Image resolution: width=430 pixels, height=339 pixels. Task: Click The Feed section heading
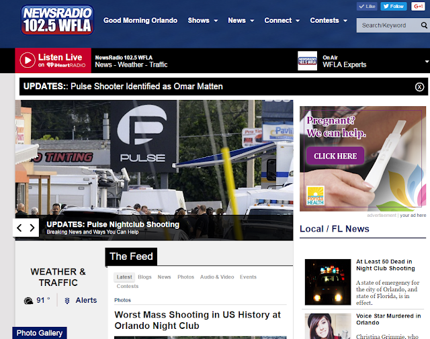point(131,256)
